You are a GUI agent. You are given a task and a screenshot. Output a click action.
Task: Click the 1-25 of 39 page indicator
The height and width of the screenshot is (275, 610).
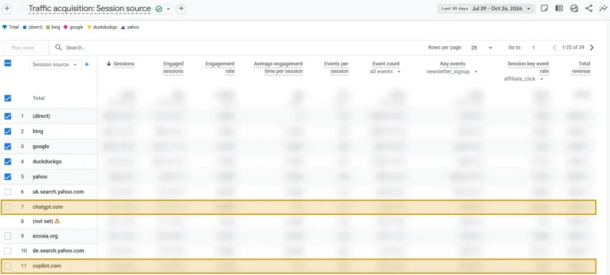point(573,48)
